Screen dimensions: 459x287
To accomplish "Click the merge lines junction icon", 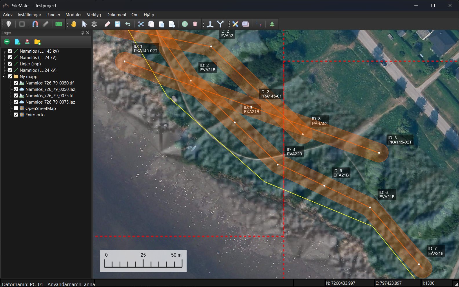I will coord(210,24).
